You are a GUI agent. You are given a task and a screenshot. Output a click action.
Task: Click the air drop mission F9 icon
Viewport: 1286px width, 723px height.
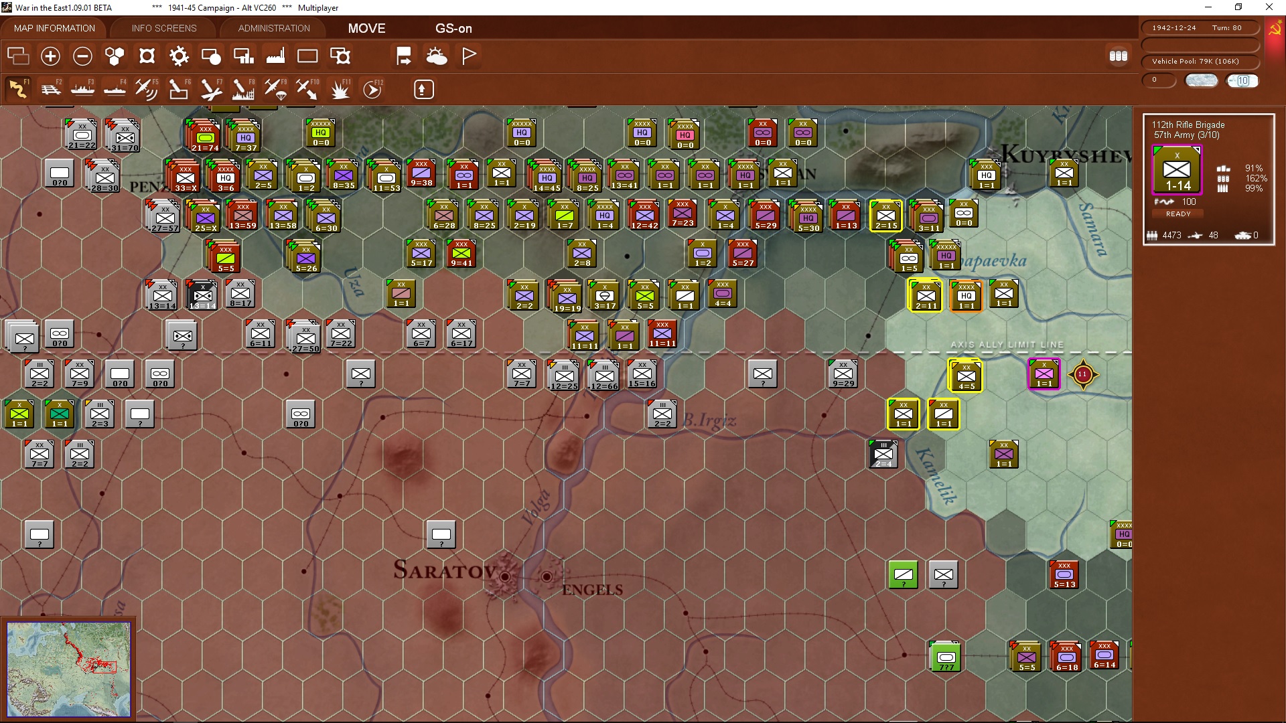(x=276, y=89)
